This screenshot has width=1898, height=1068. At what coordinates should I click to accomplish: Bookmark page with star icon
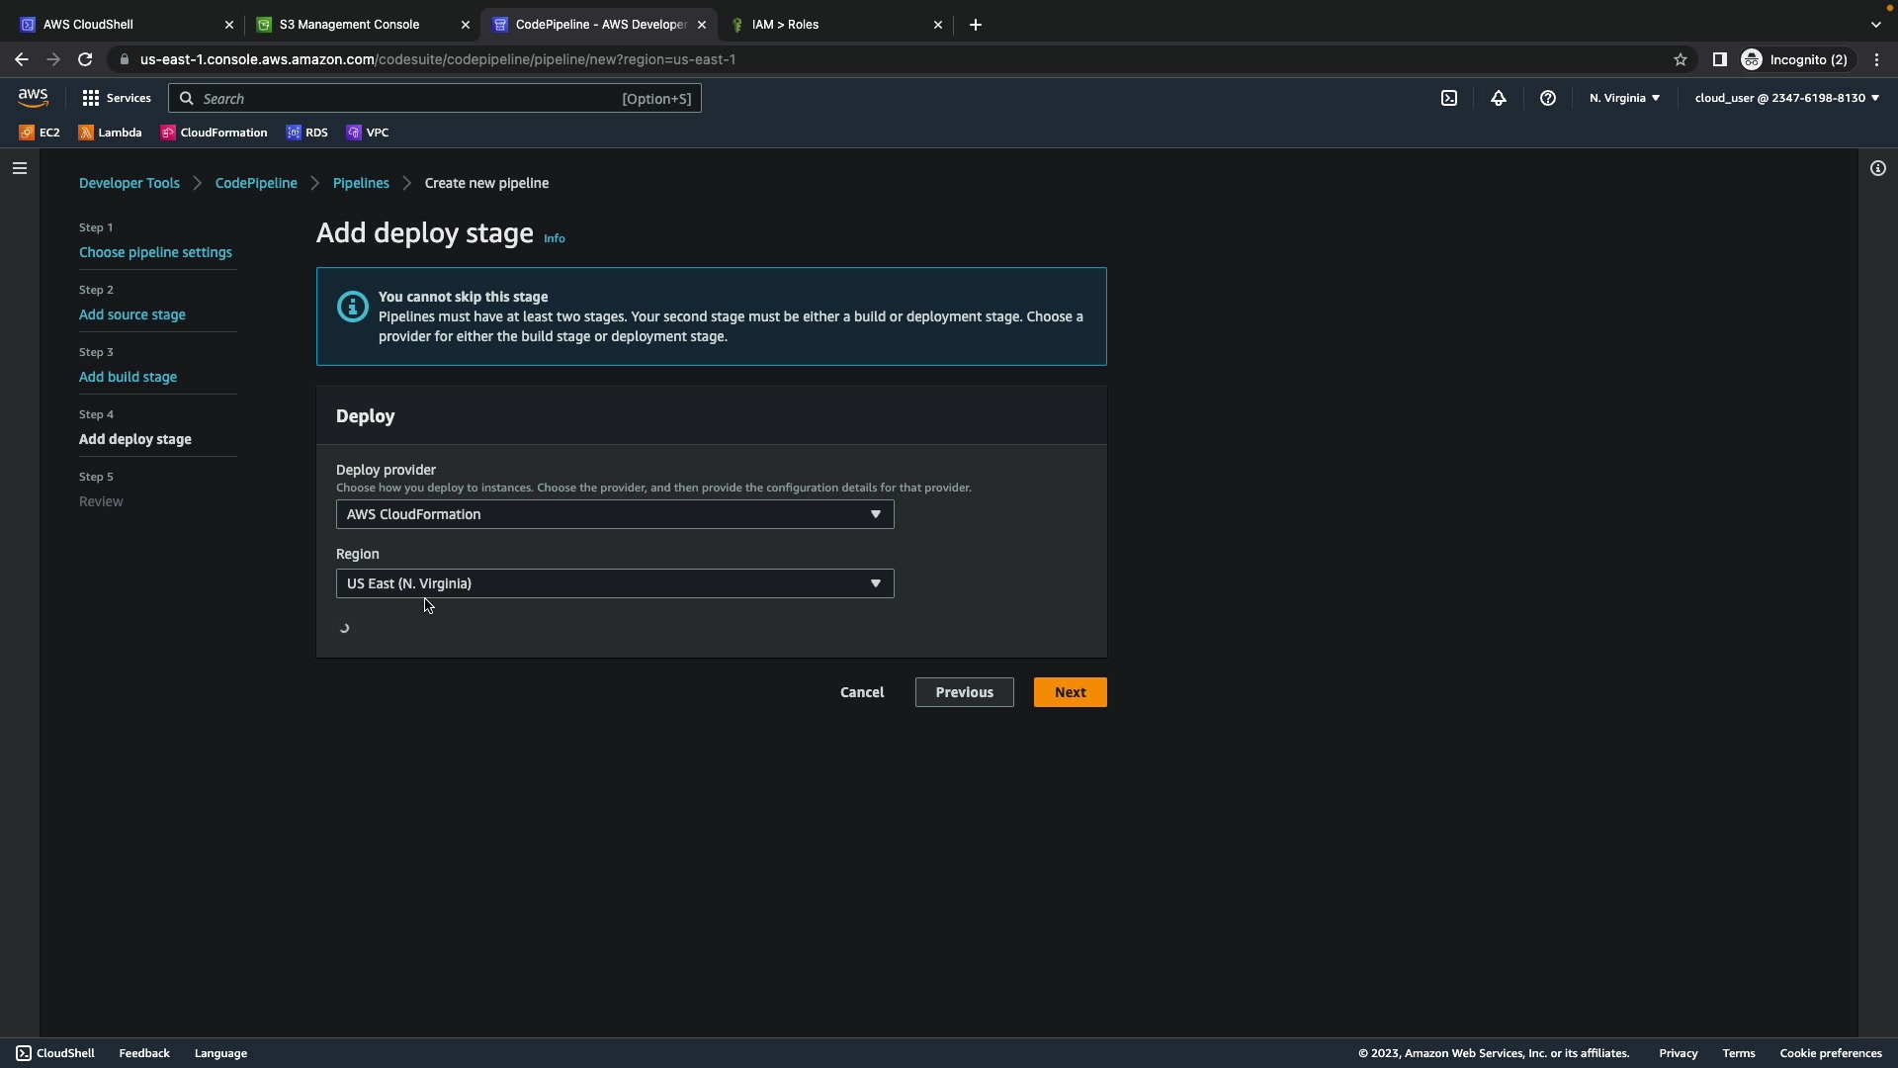pyautogui.click(x=1680, y=59)
